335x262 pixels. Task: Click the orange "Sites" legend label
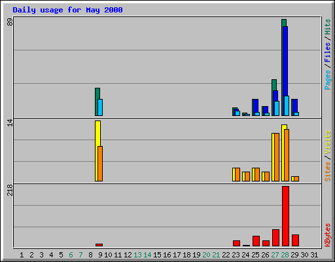(x=327, y=172)
